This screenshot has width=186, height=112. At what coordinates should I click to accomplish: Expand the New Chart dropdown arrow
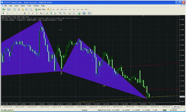(x=5, y=9)
